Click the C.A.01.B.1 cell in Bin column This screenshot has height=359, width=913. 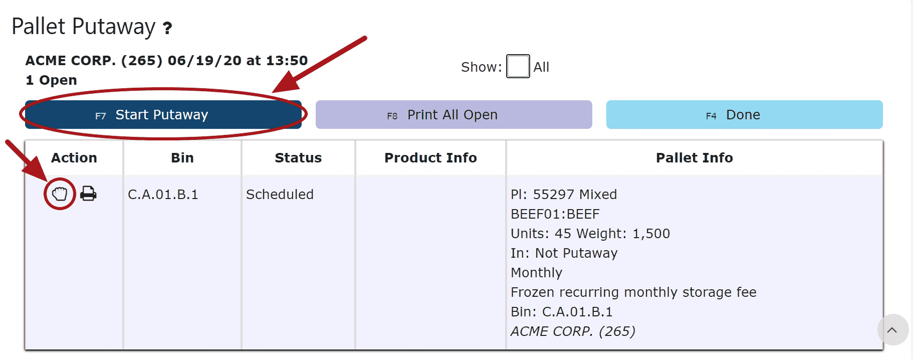click(163, 195)
